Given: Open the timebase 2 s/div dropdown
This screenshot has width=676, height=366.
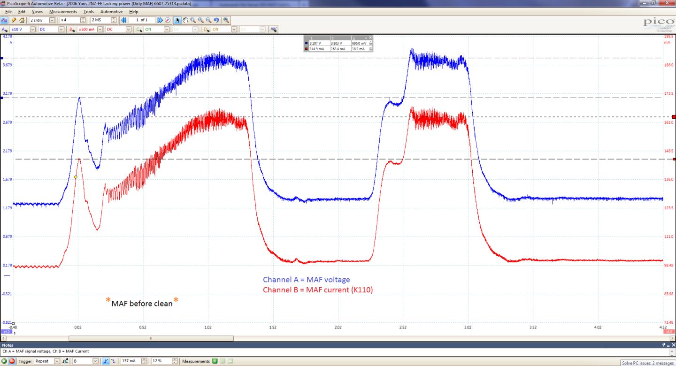Looking at the screenshot, I should [52, 20].
